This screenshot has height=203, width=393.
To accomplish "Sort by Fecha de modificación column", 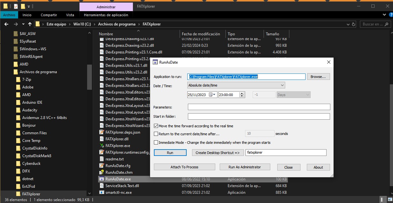I will click(x=201, y=34).
